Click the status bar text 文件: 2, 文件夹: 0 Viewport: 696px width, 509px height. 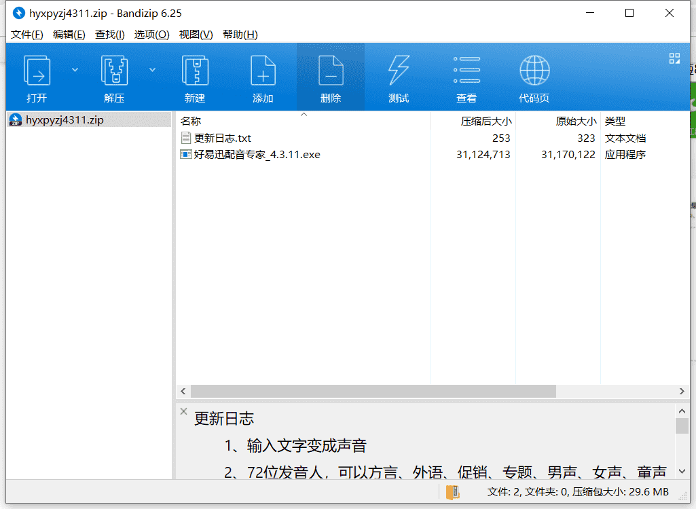(528, 491)
